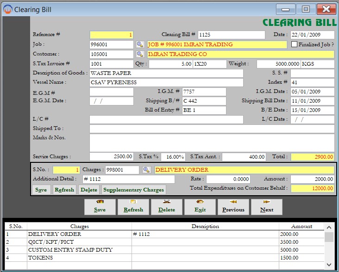
Task: Click the Description column header in grid
Action: (x=205, y=227)
